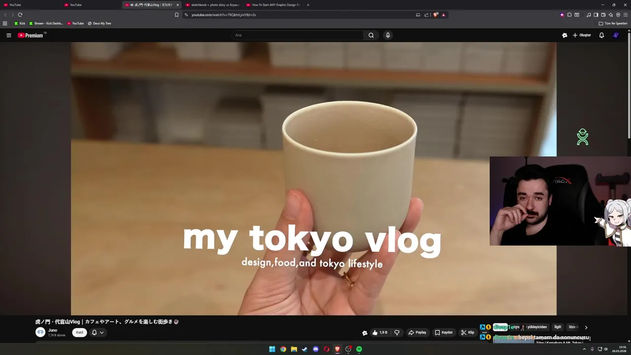Open the Windows Start button
The image size is (631, 355).
point(272,349)
